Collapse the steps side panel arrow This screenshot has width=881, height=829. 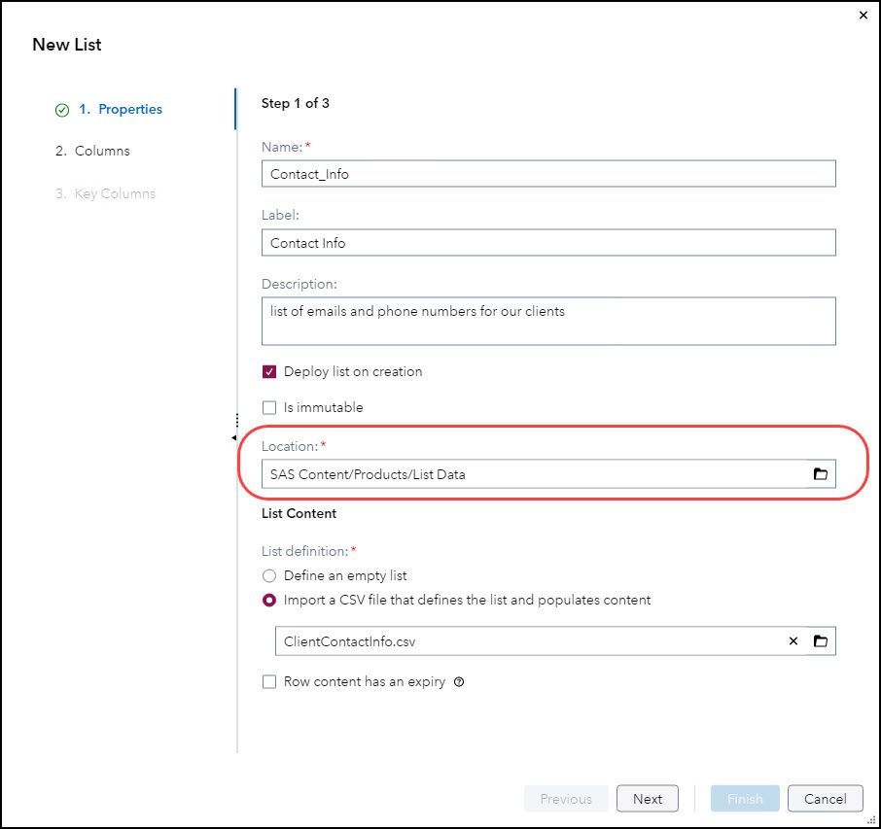pos(233,438)
